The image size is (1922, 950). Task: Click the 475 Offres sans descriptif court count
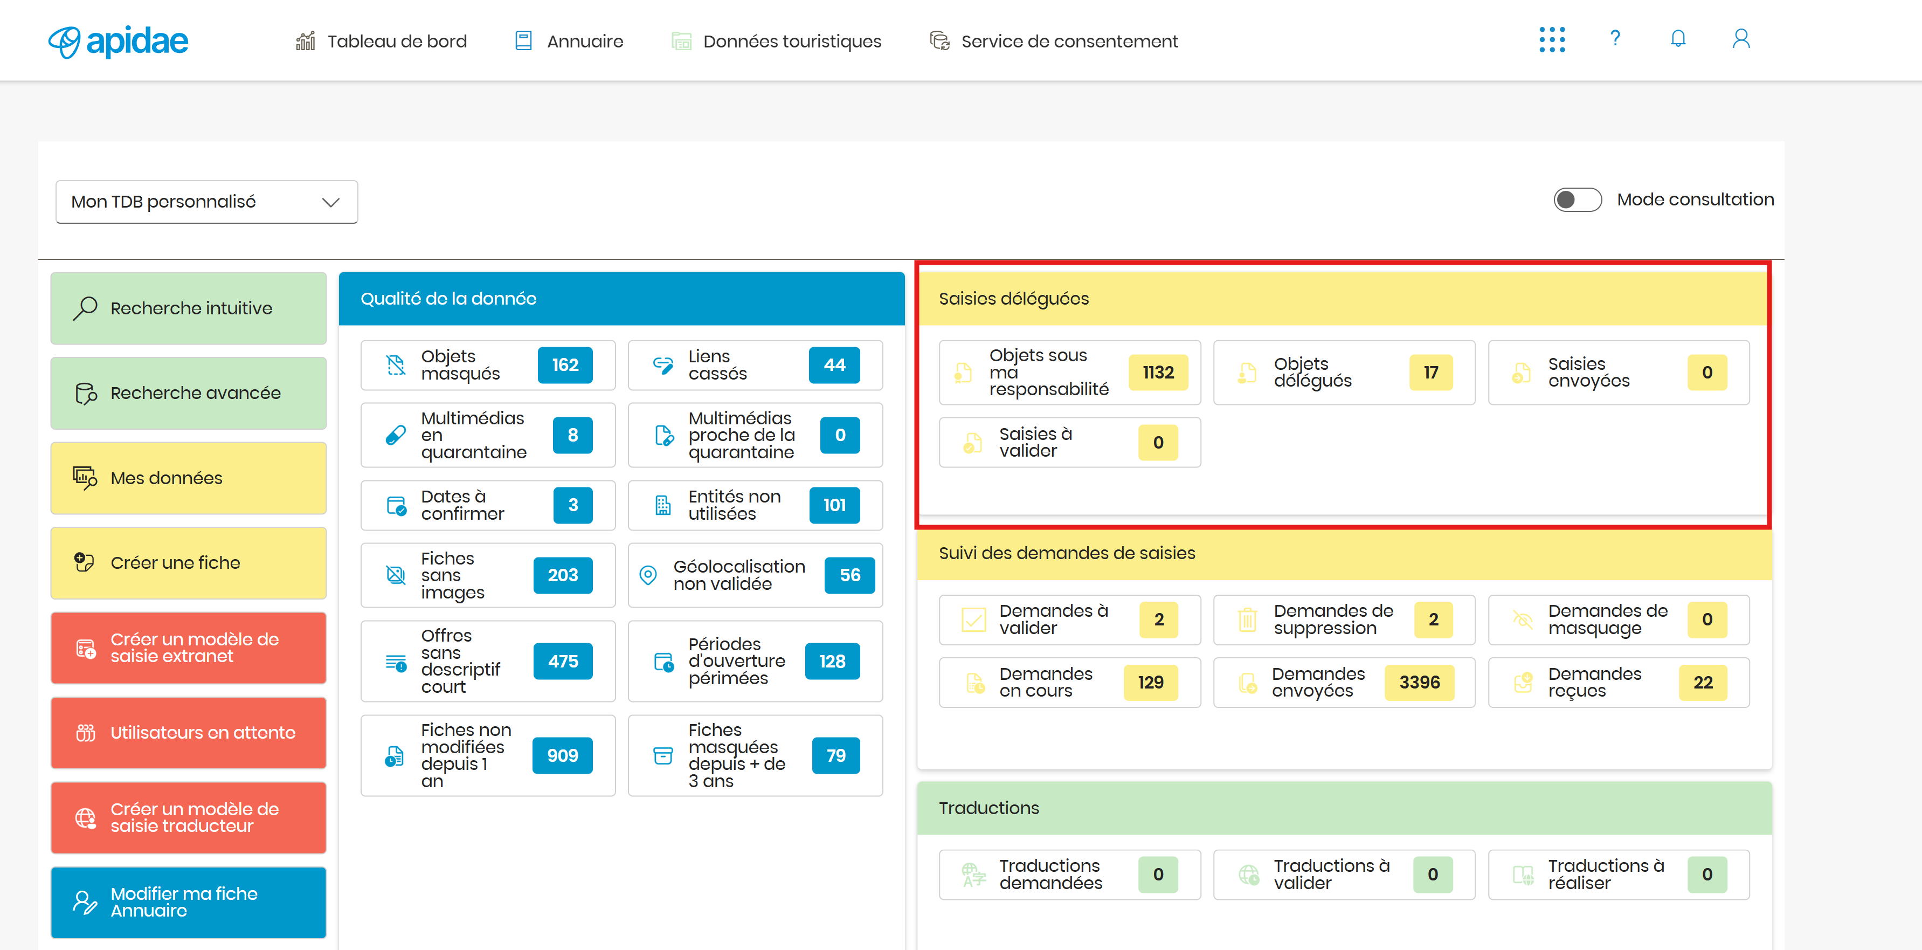563,661
